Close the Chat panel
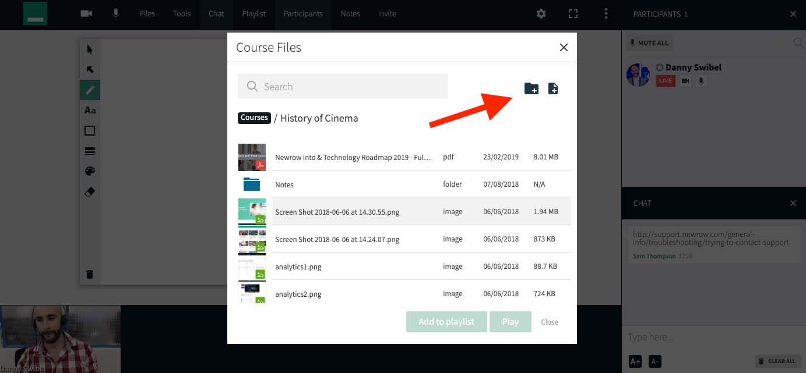Screen dimensions: 806x373 pyautogui.click(x=793, y=203)
